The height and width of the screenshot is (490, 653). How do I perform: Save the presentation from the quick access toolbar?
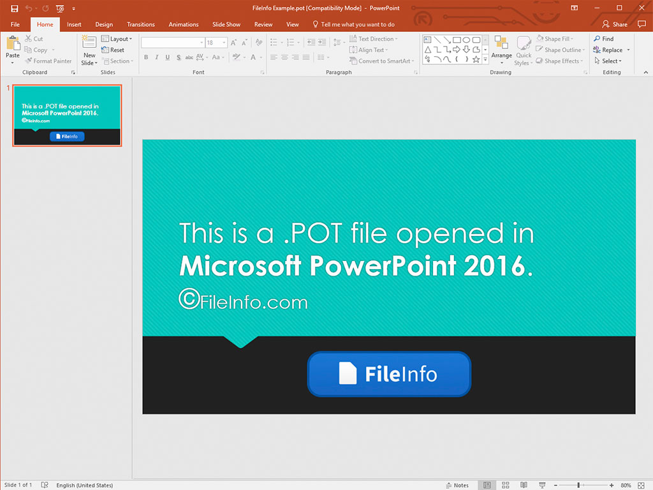click(14, 8)
